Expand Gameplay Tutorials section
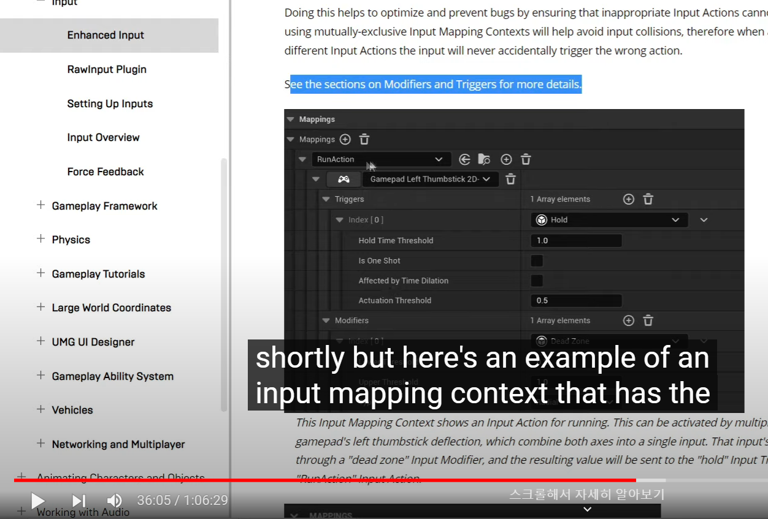768x519 pixels. point(40,273)
